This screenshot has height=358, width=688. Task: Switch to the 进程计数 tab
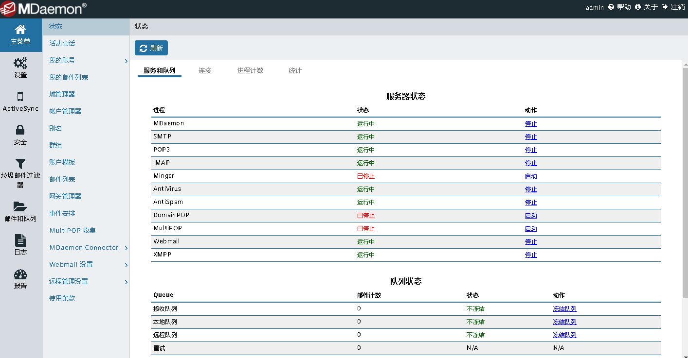(x=251, y=71)
